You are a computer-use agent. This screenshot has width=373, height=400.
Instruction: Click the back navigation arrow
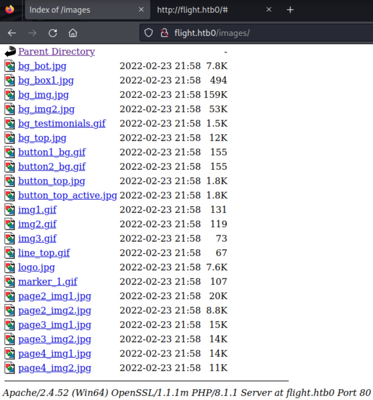[x=11, y=33]
